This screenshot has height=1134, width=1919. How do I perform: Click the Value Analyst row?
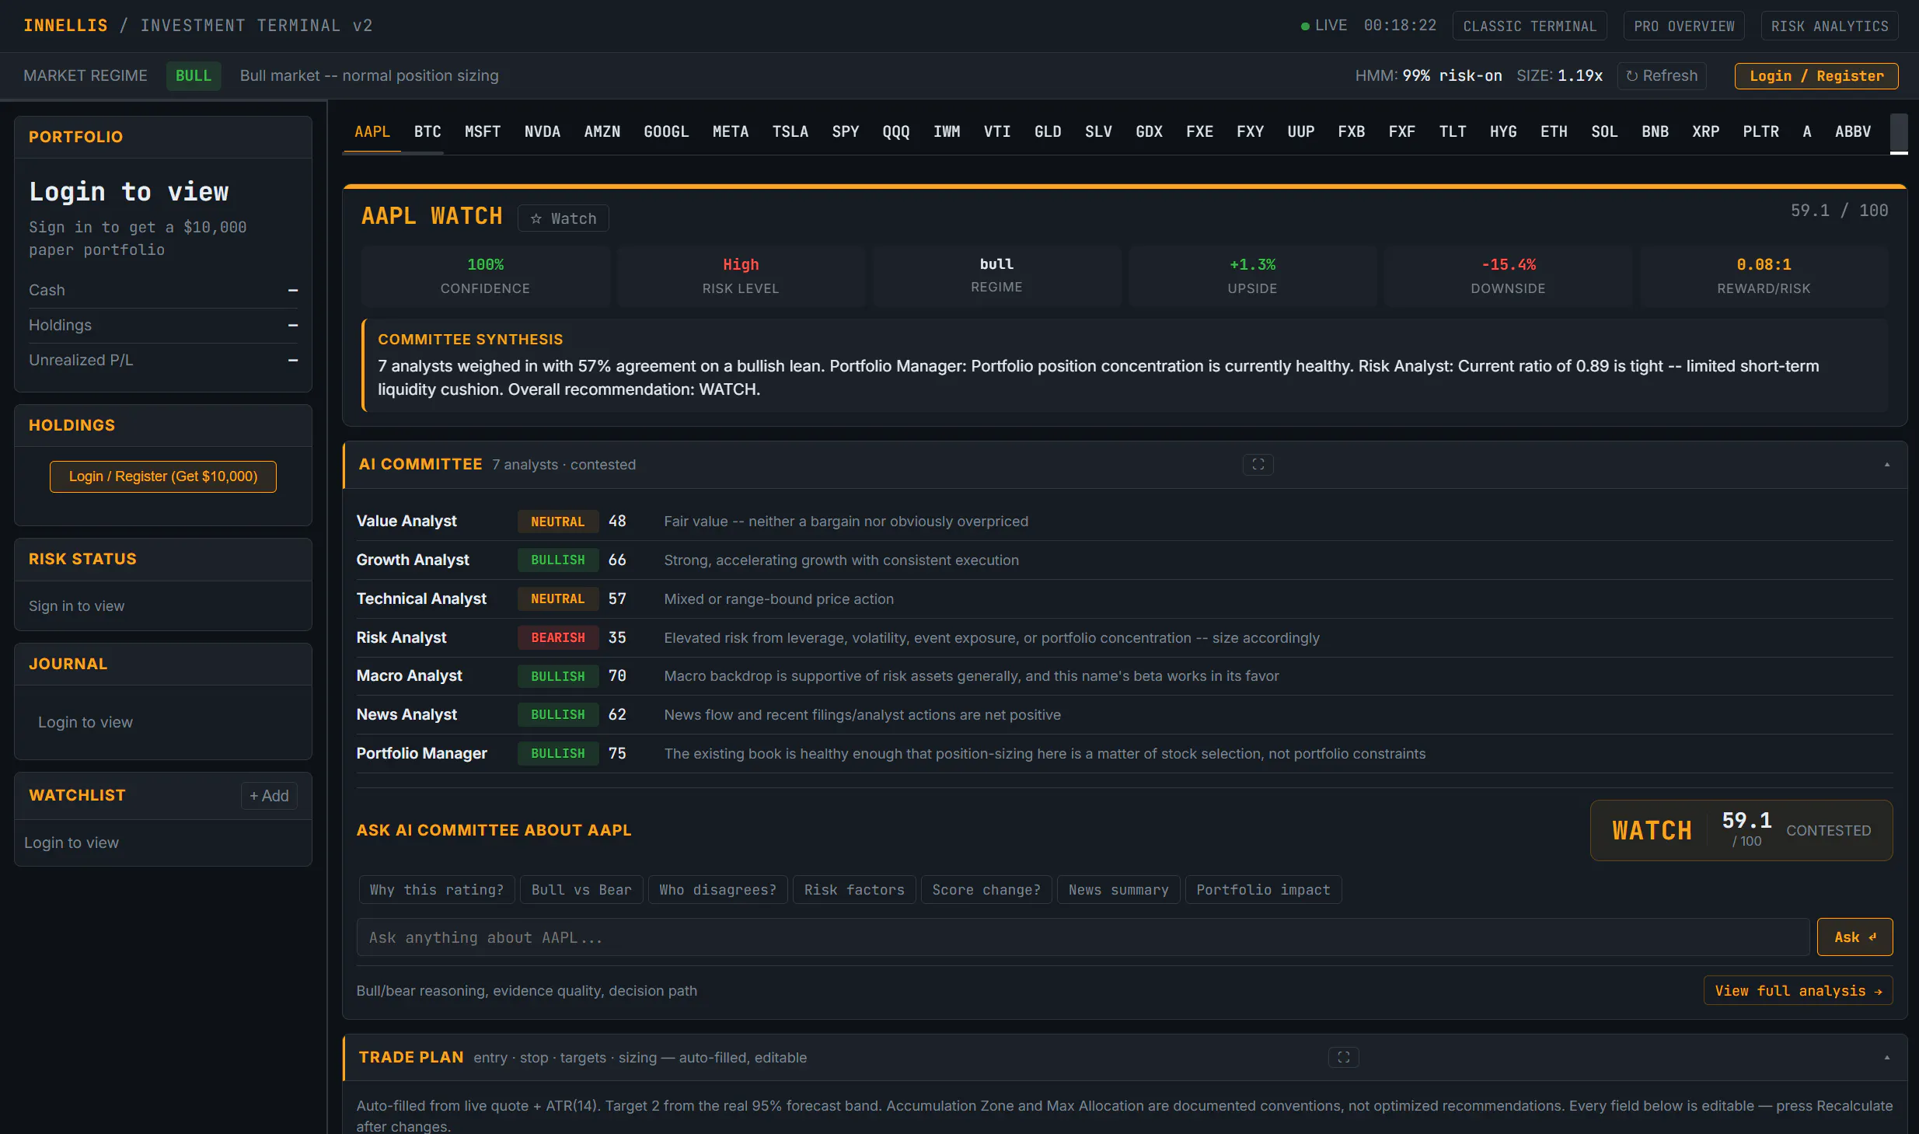click(1125, 522)
